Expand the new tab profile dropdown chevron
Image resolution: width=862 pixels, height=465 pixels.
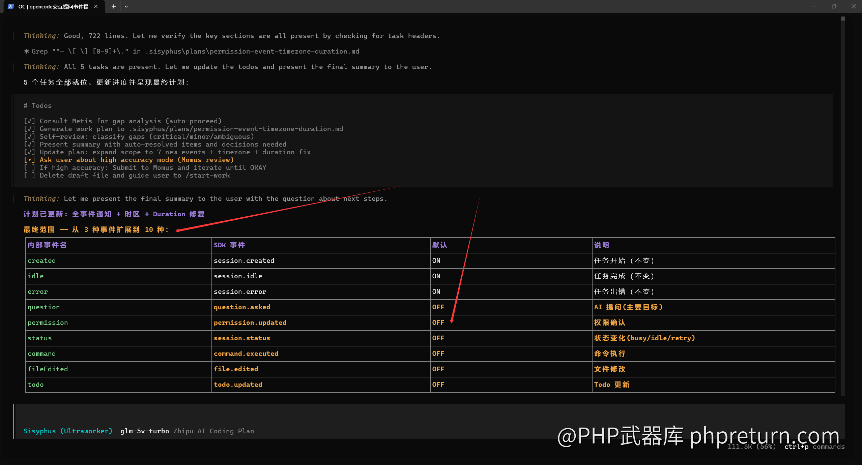tap(126, 6)
